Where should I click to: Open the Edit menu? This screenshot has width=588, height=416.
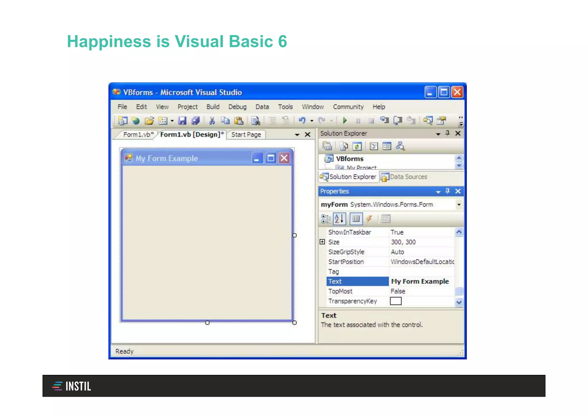point(141,107)
